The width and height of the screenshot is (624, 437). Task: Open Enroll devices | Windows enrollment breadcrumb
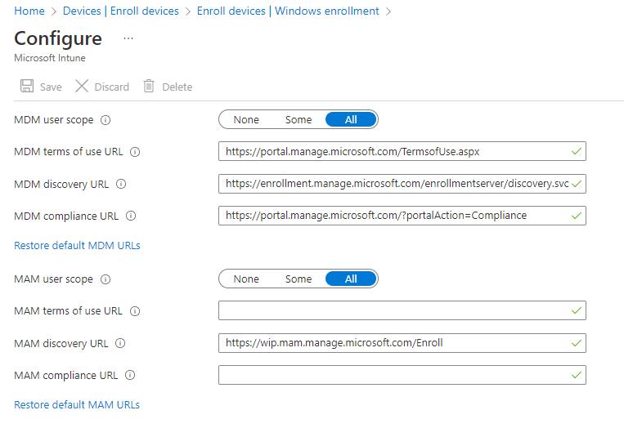(x=288, y=11)
